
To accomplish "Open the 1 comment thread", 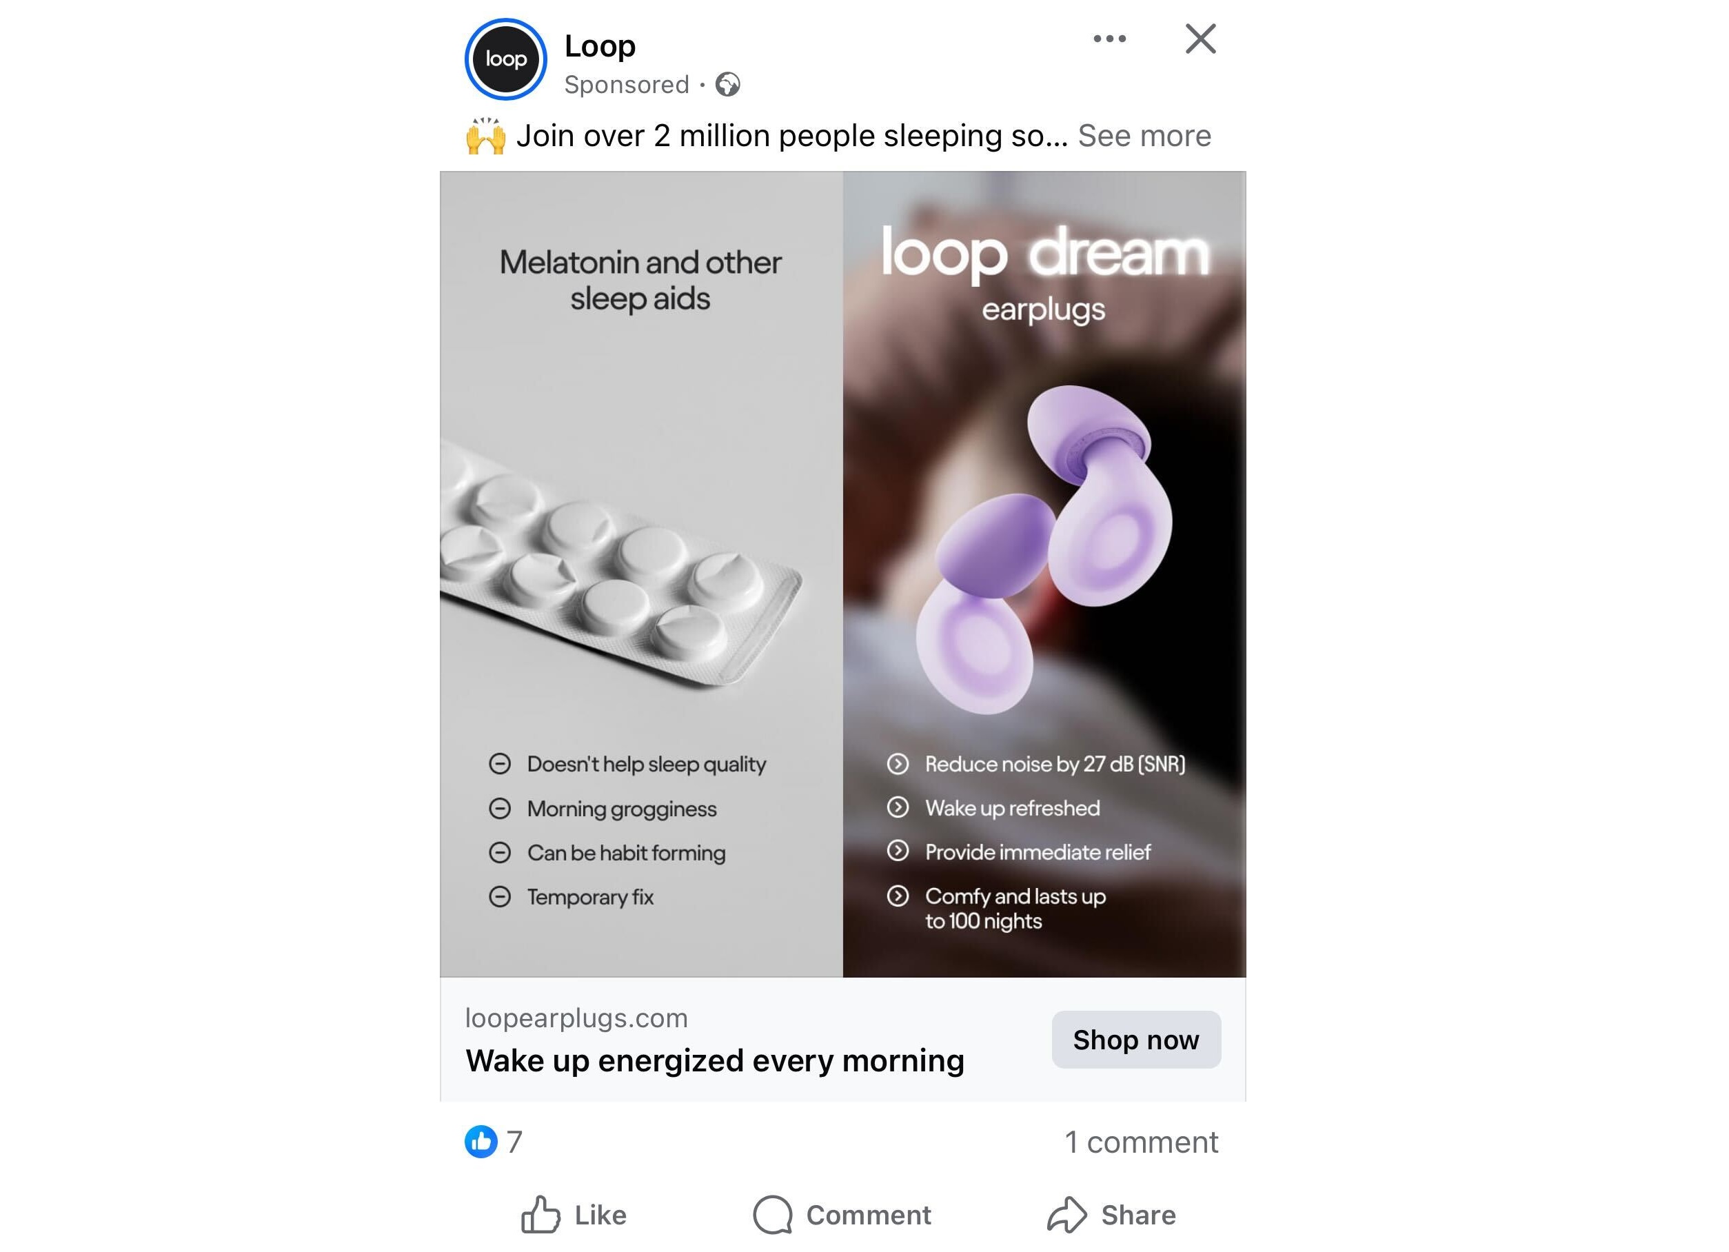I will (x=1141, y=1142).
